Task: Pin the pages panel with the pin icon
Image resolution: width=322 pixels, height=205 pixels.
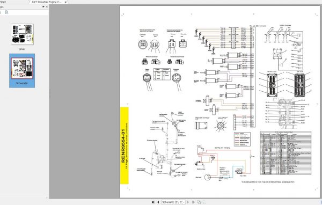Action: [x=43, y=7]
